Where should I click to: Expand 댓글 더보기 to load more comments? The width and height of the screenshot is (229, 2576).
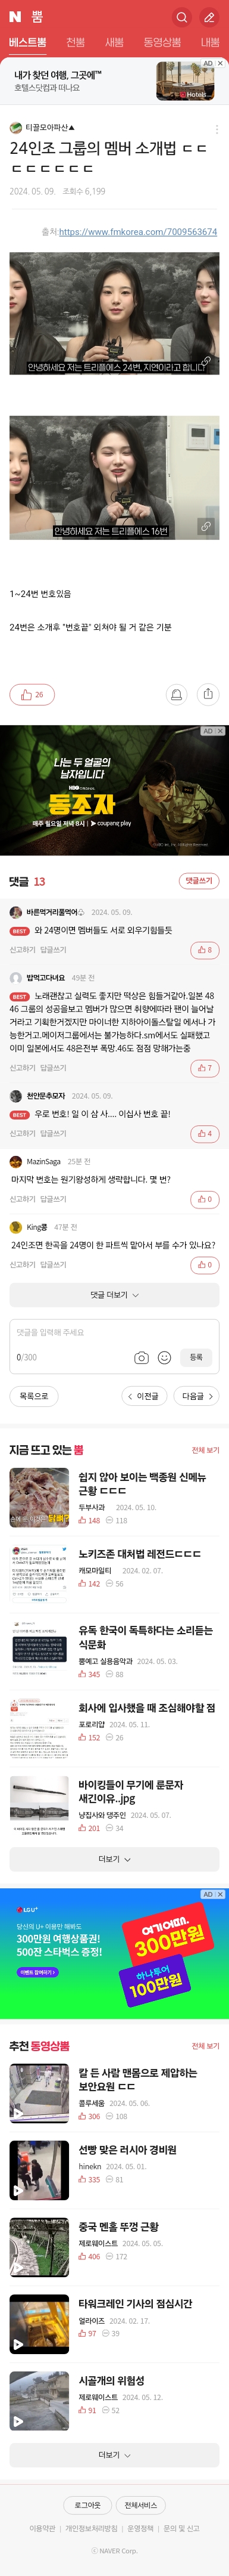pos(114,1295)
